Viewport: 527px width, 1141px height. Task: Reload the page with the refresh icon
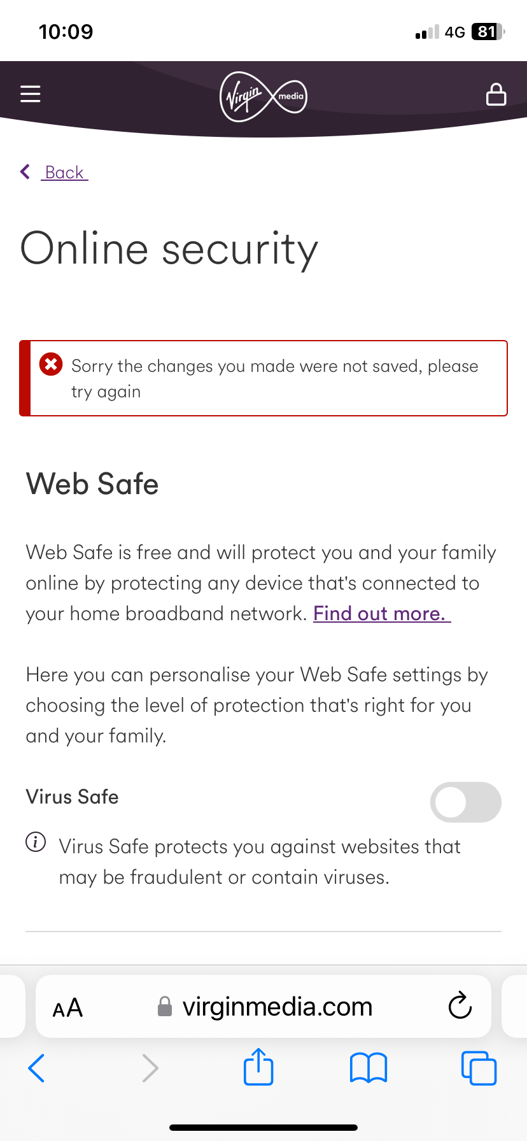pyautogui.click(x=460, y=1006)
